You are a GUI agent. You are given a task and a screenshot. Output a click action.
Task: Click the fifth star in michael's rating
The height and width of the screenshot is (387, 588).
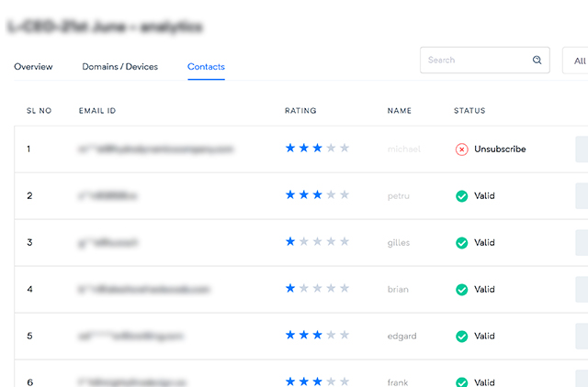[345, 148]
